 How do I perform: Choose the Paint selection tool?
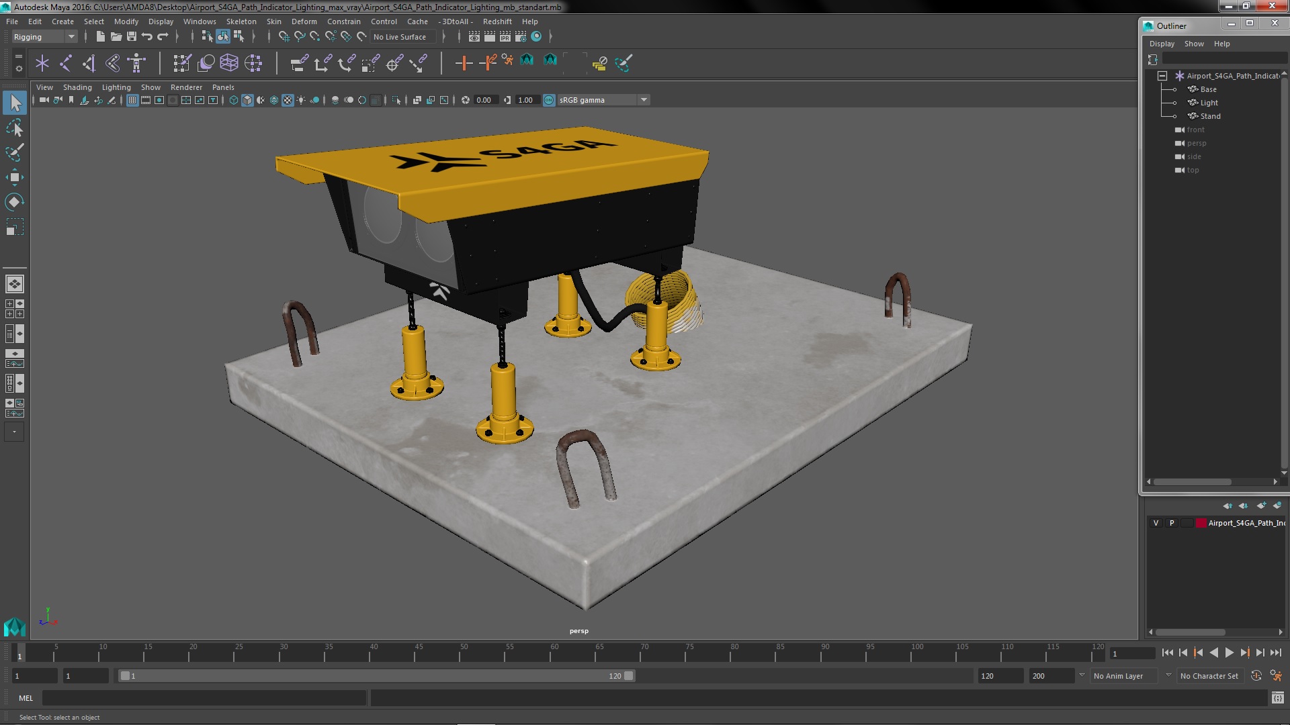click(x=15, y=152)
